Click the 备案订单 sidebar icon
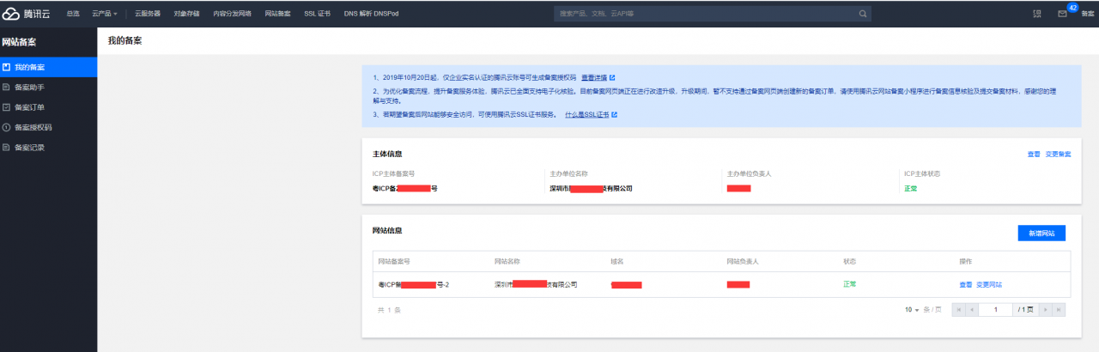The width and height of the screenshot is (1099, 352). click(x=7, y=106)
